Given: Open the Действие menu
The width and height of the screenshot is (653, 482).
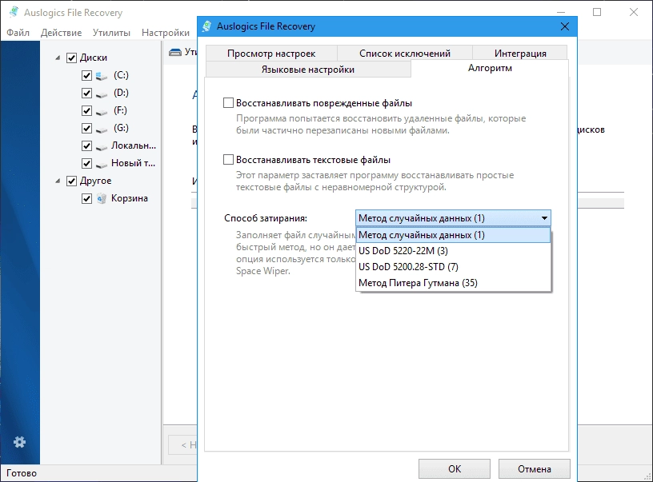Looking at the screenshot, I should 61,33.
